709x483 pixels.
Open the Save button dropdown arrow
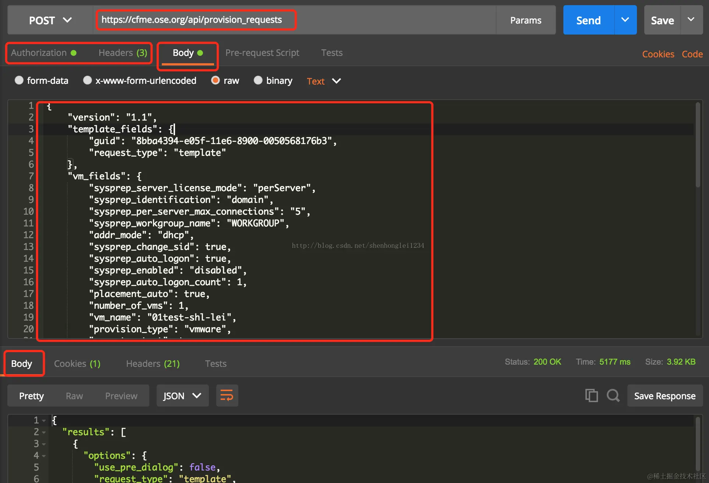[691, 20]
